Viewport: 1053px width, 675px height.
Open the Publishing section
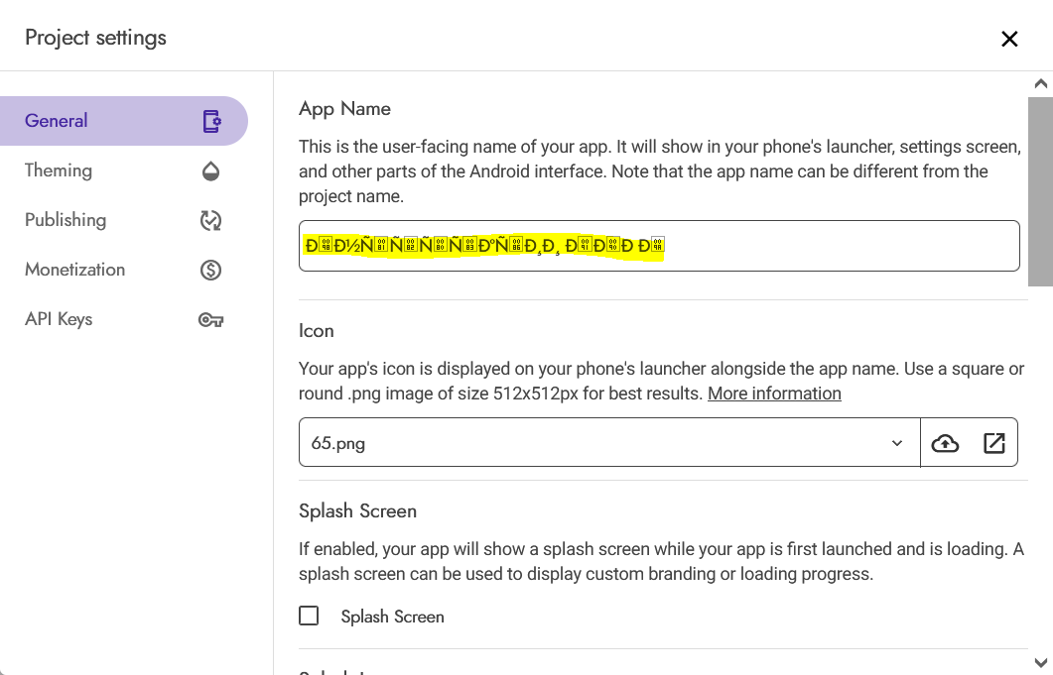coord(124,220)
